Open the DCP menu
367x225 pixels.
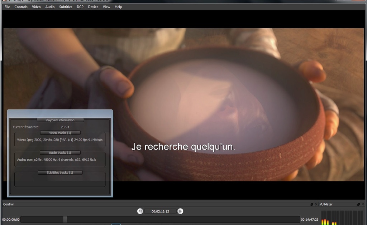tap(80, 7)
